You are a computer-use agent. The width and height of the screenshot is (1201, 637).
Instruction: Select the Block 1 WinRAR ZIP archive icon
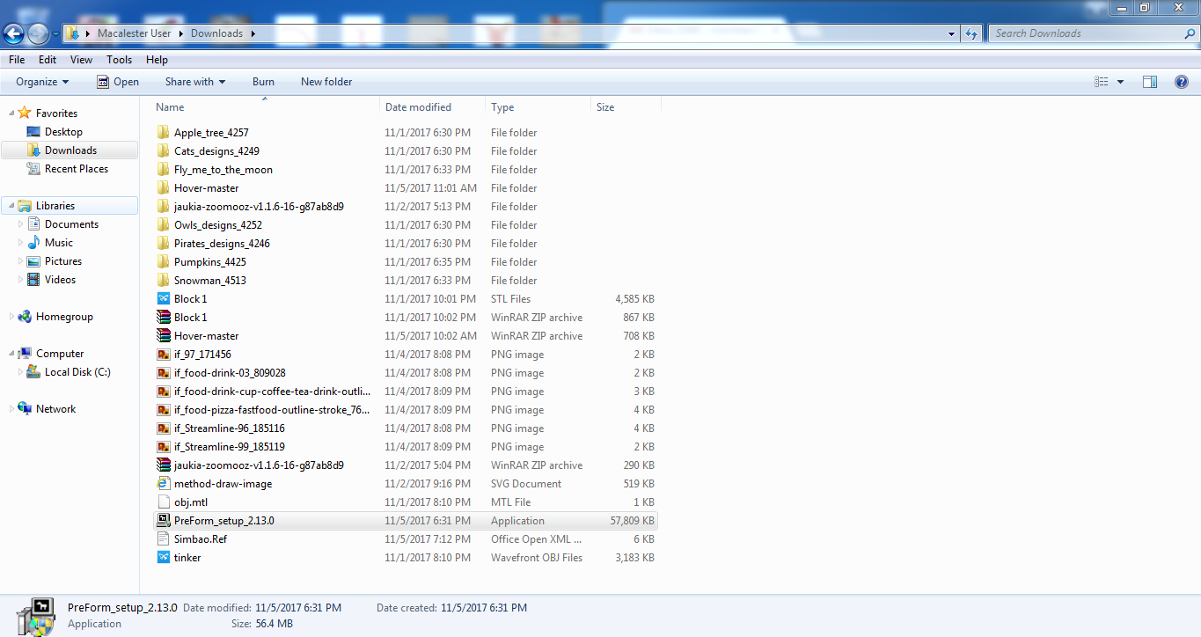point(163,318)
